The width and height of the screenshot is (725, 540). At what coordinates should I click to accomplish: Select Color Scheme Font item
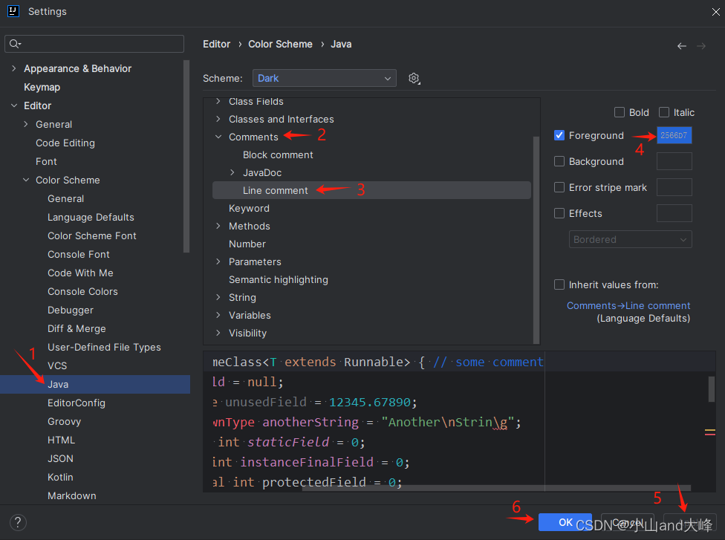point(92,235)
